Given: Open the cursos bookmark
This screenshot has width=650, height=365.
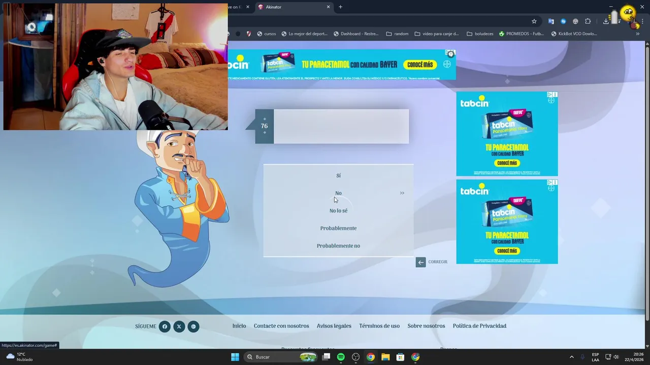Looking at the screenshot, I should 267,34.
